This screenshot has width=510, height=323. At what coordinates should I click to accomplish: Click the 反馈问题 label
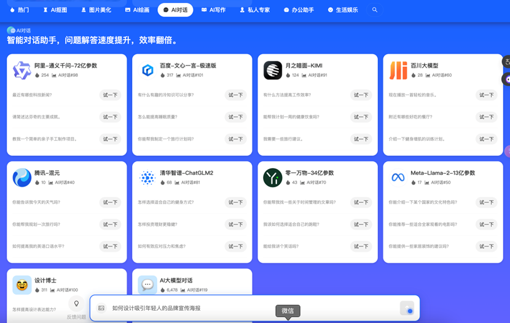[76, 317]
